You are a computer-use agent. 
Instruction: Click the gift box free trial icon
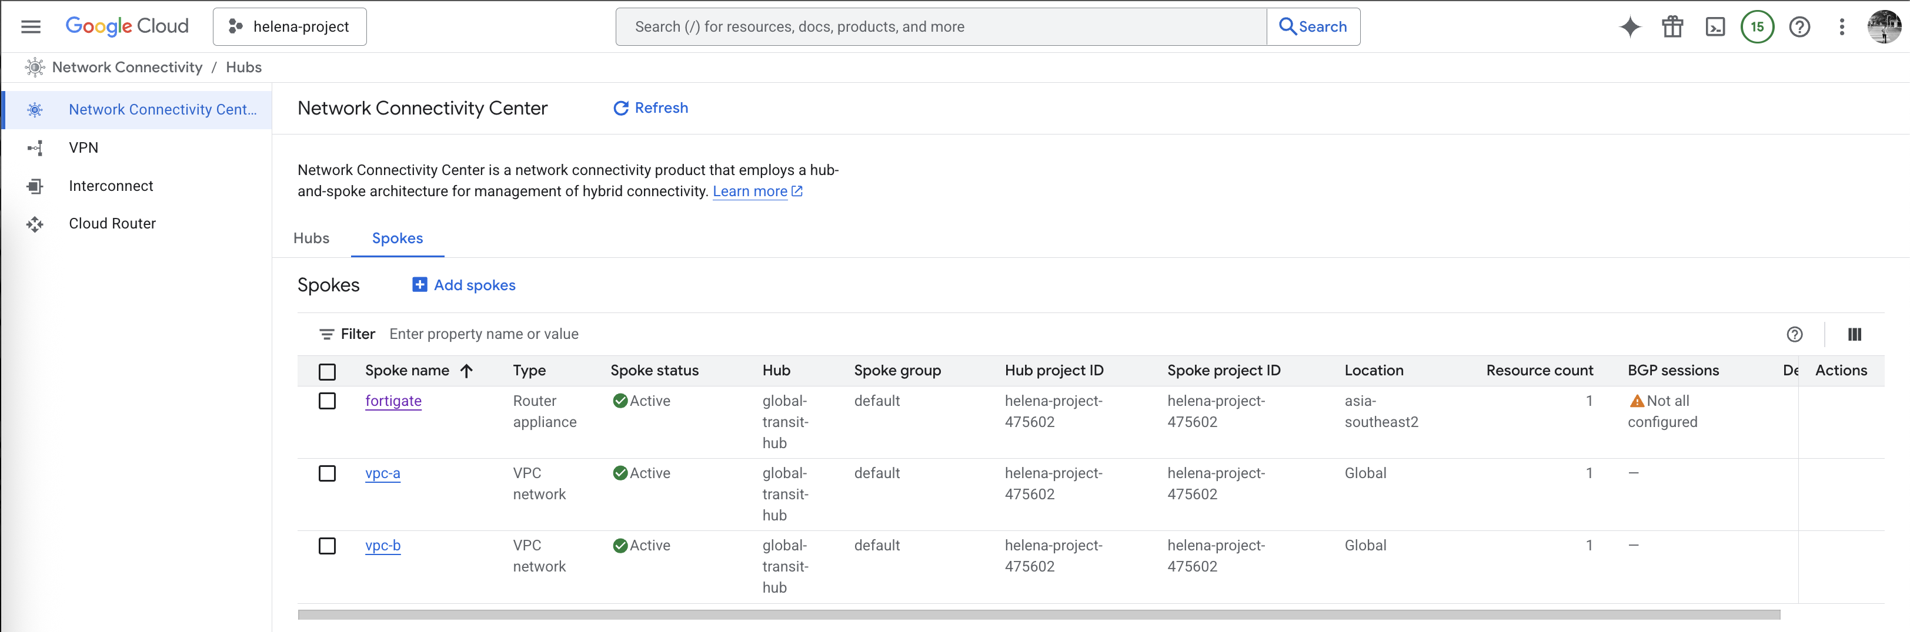click(1672, 28)
